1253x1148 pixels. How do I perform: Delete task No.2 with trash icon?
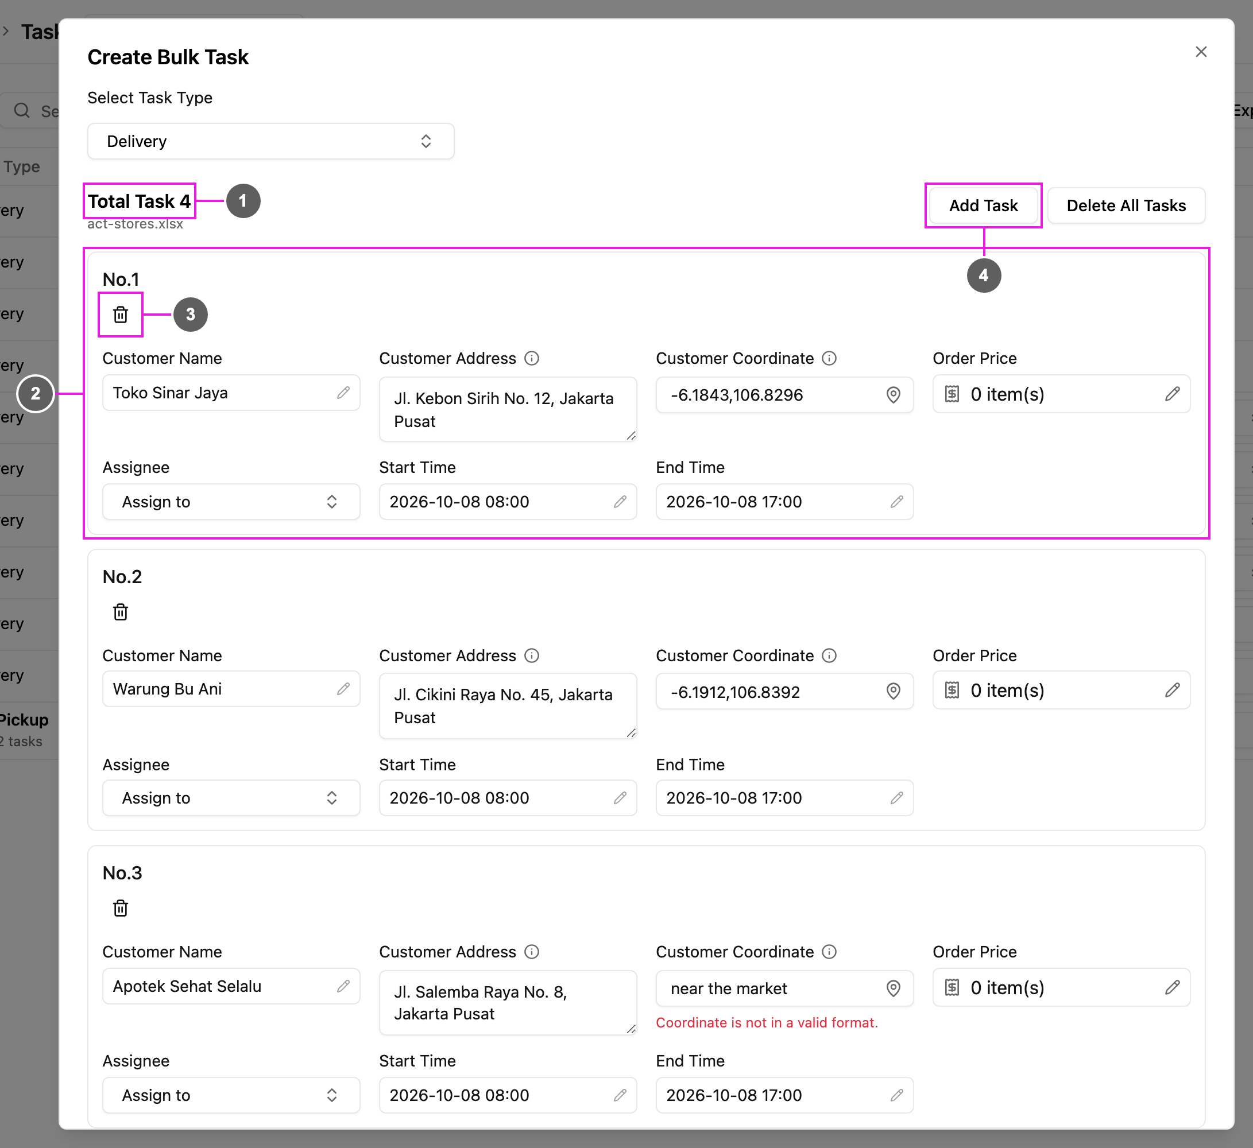121,612
